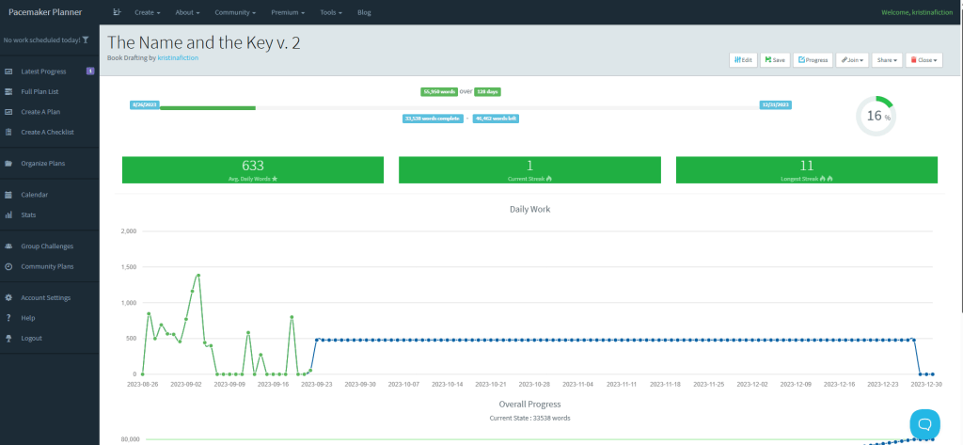Click the green plan progress bar
The image size is (963, 445).
pyautogui.click(x=208, y=108)
